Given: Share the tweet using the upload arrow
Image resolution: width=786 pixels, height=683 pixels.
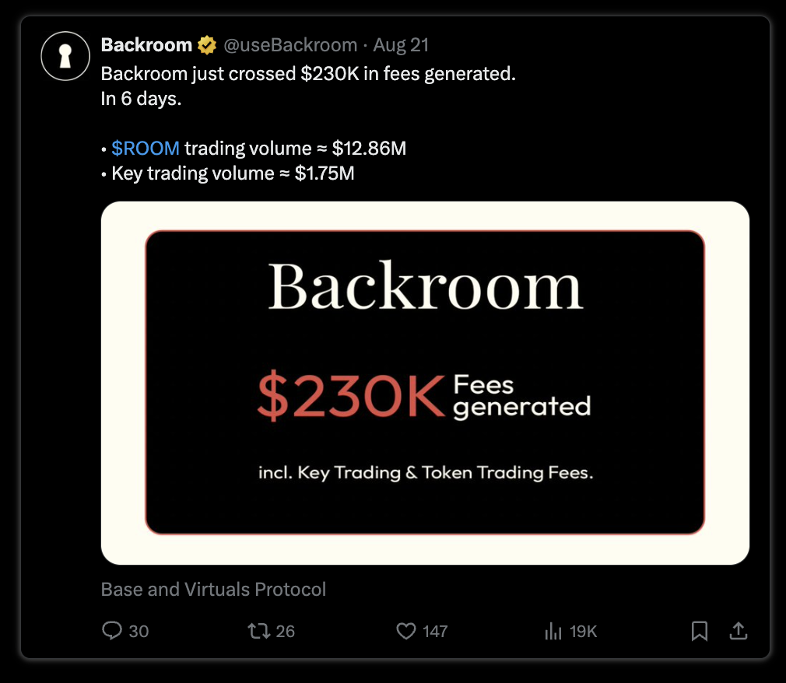Looking at the screenshot, I should pos(738,630).
